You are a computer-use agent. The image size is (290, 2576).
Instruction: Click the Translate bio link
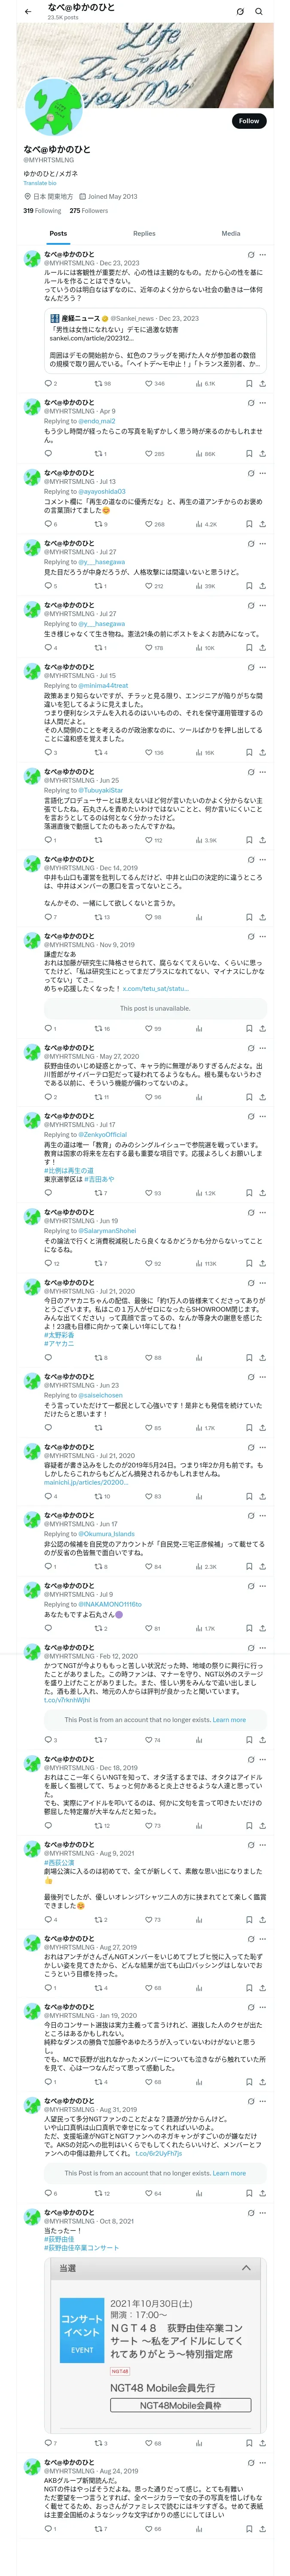click(40, 183)
